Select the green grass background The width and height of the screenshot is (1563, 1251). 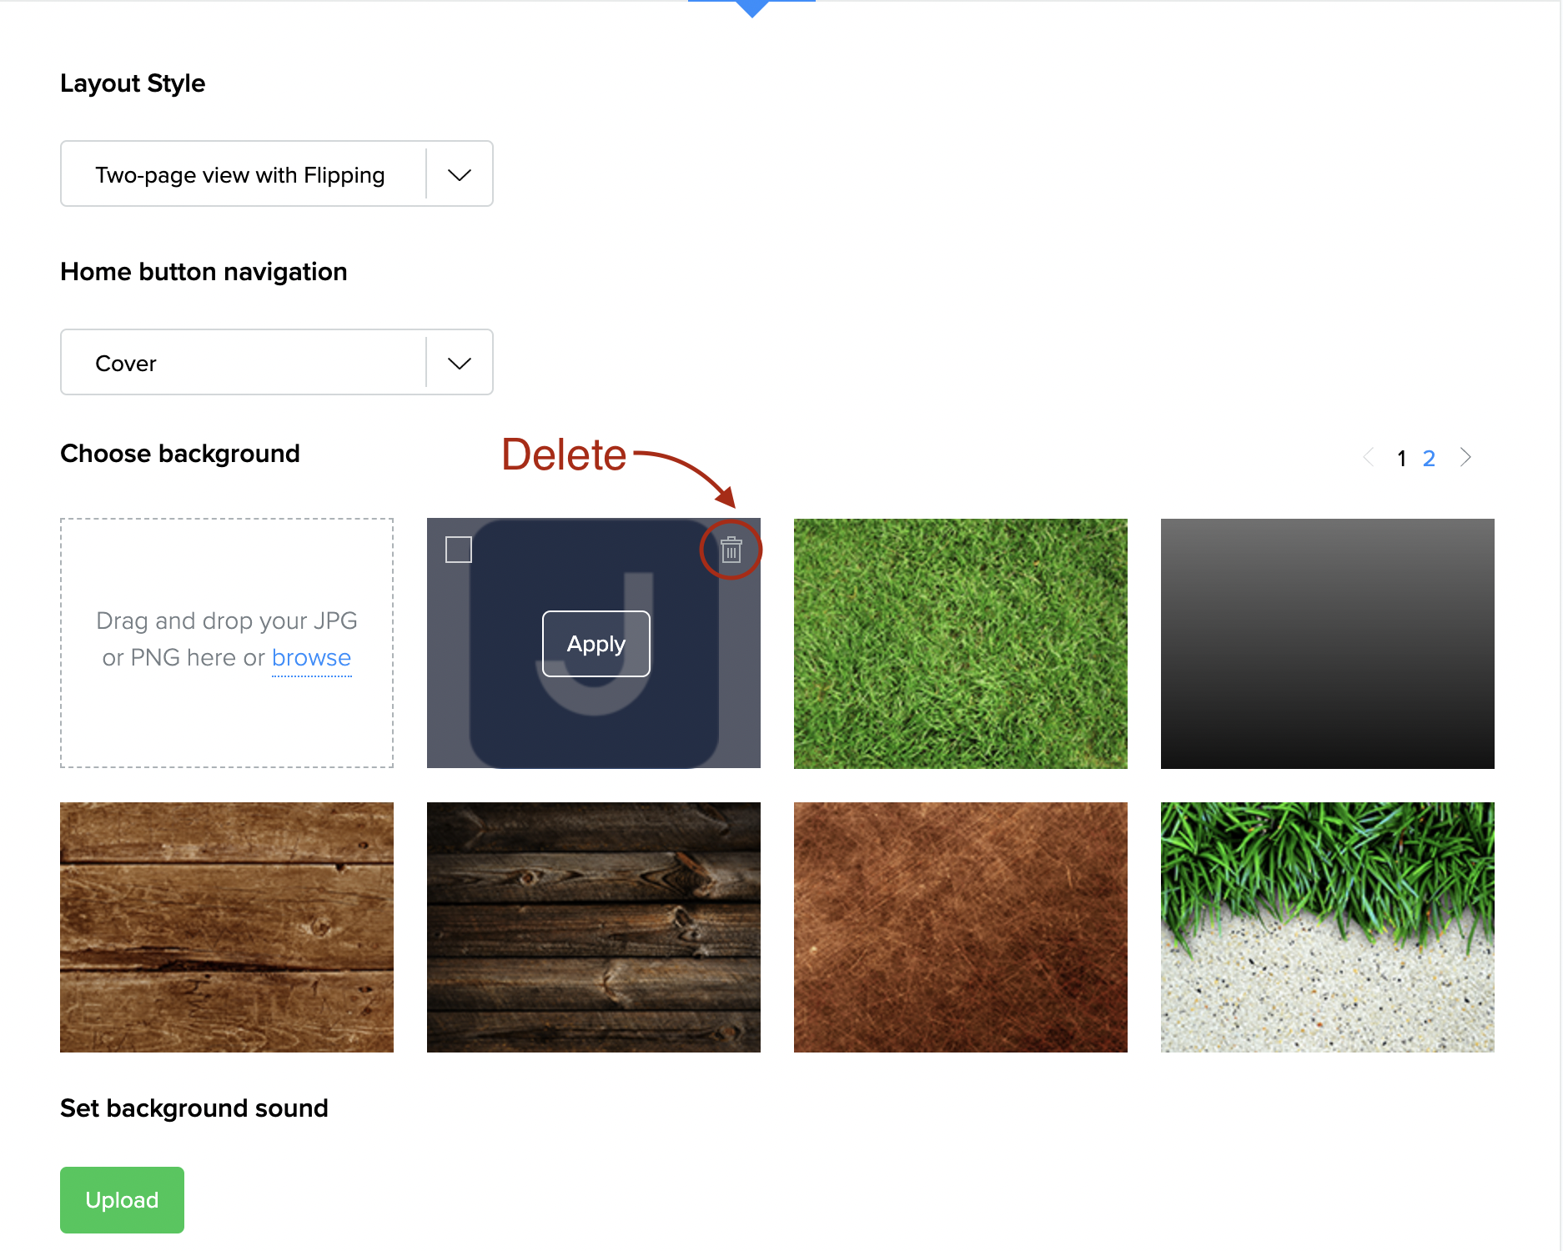(x=960, y=643)
